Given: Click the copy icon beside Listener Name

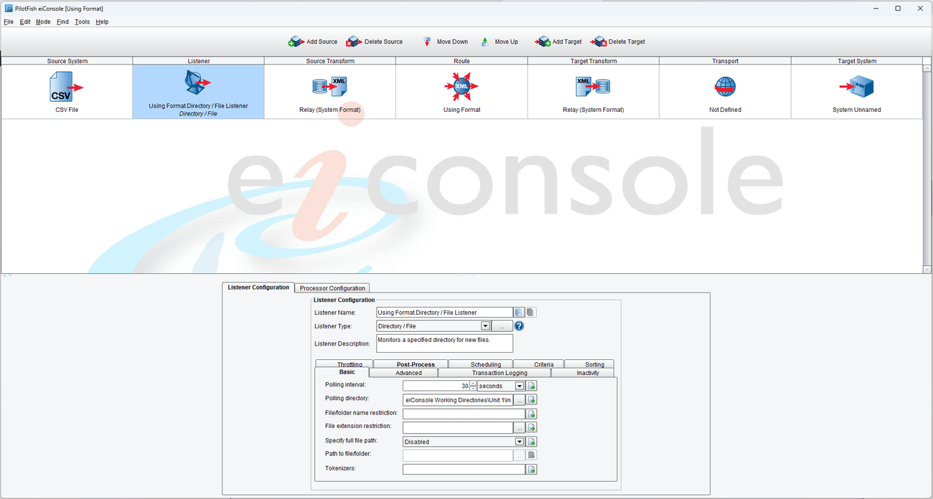Looking at the screenshot, I should click(x=519, y=313).
